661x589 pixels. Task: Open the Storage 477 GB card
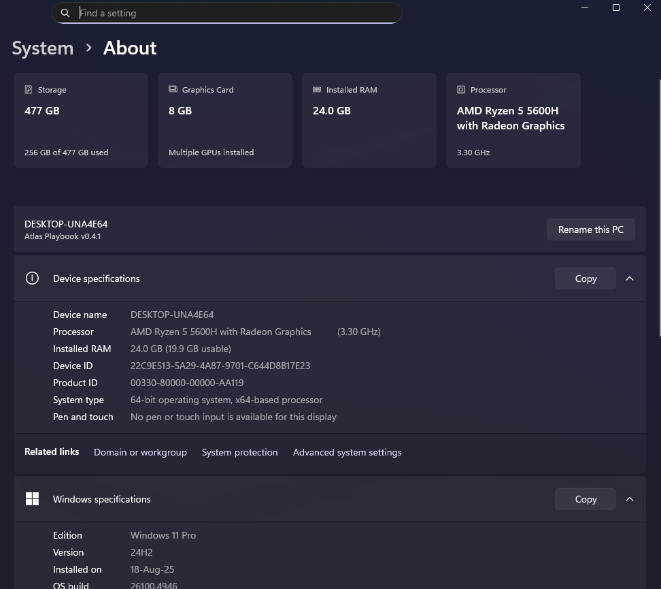81,121
